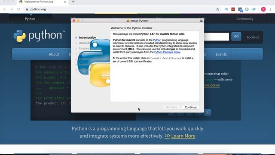Click the python logo on the website
Viewport: 275px width, 155px height.
coord(40,36)
